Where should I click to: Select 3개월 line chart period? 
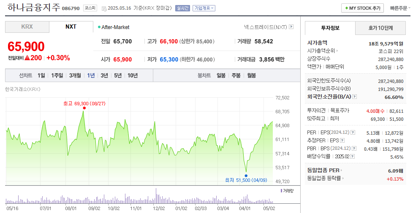[x=75, y=76]
